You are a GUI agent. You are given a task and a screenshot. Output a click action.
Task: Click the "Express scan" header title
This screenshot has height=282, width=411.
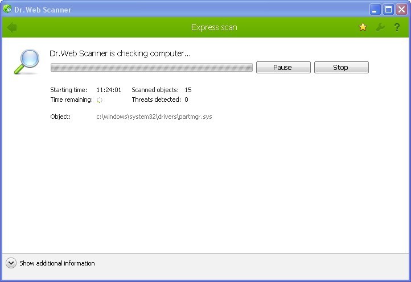[214, 27]
